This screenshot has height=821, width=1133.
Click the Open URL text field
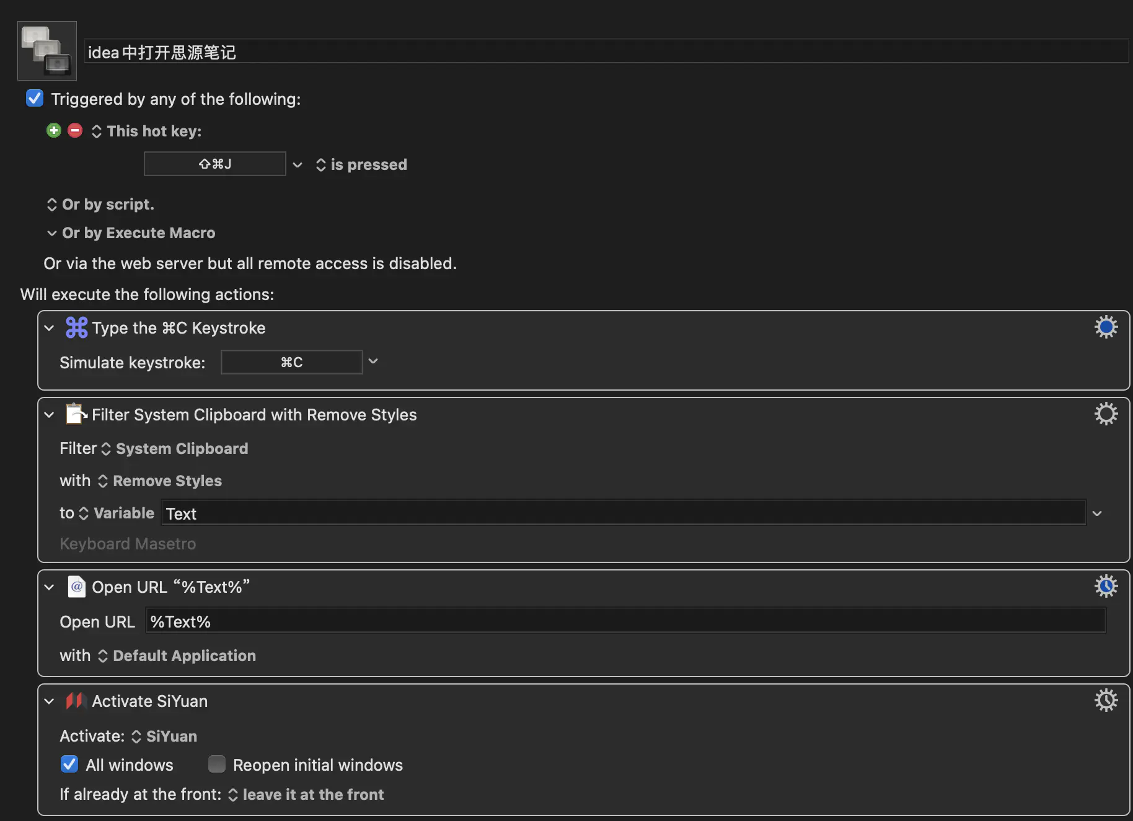pyautogui.click(x=625, y=621)
